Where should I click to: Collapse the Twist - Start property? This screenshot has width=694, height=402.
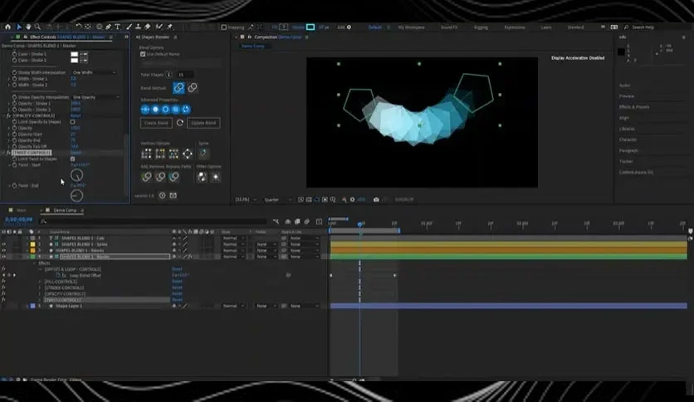[9, 164]
